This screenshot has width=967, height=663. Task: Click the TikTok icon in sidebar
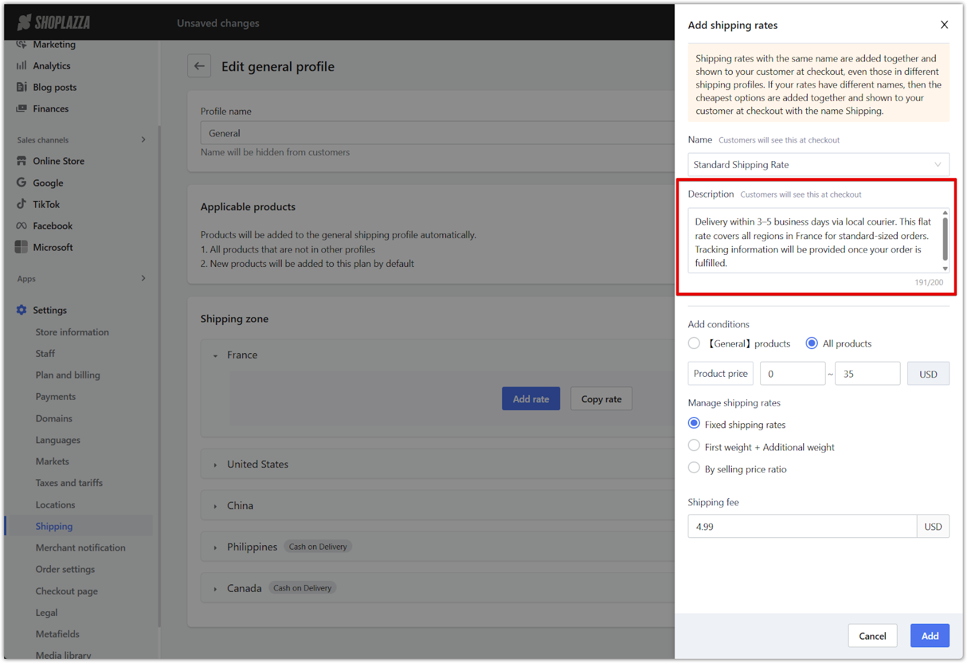click(x=22, y=204)
